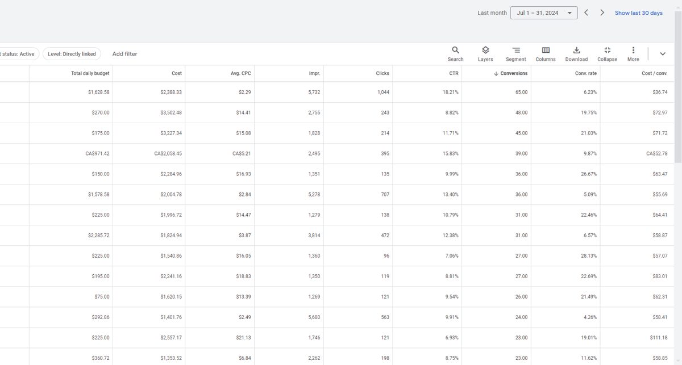Viewport: 682px width, 365px height.
Task: Sort by Cost column header
Action: tap(177, 73)
